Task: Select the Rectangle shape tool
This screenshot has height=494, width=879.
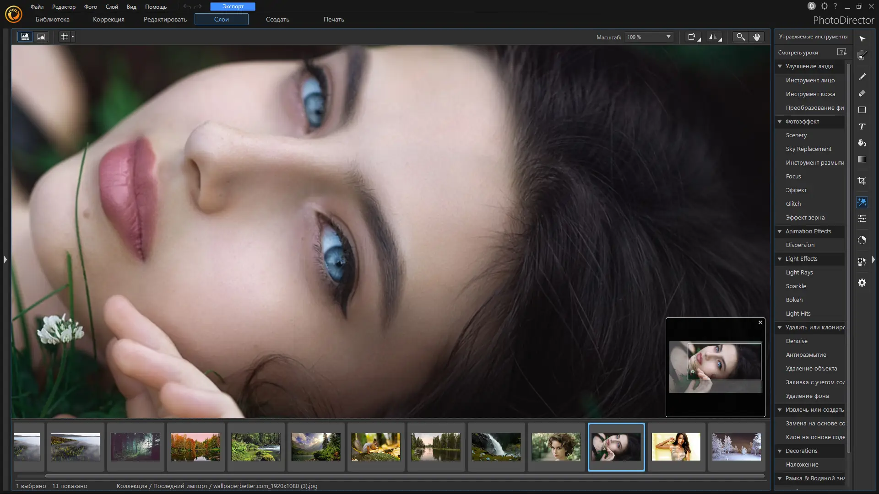Action: point(862,110)
